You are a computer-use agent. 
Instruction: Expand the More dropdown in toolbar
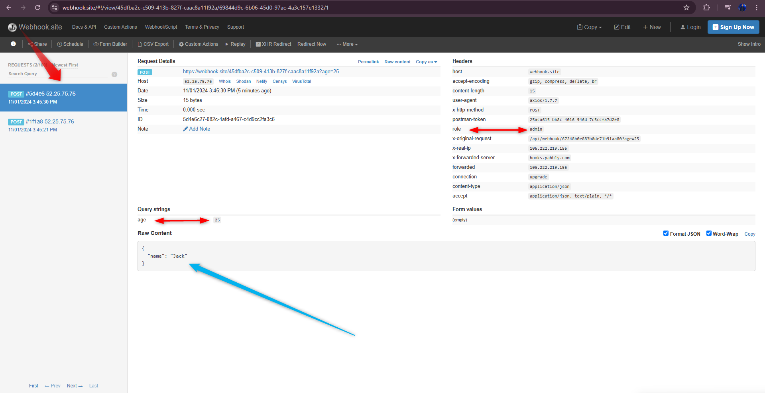click(347, 44)
